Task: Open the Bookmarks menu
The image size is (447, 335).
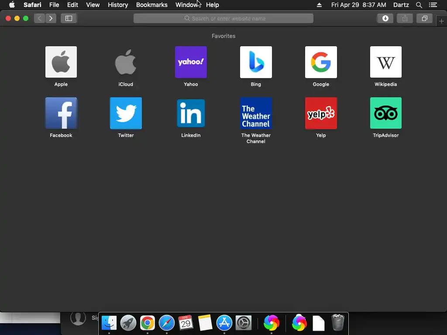Action: (x=151, y=5)
